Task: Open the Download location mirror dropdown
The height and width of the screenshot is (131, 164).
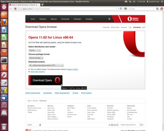Action: [x=46, y=65]
